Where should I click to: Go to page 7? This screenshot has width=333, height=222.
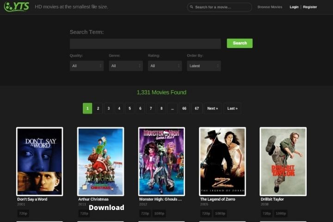pyautogui.click(x=151, y=108)
